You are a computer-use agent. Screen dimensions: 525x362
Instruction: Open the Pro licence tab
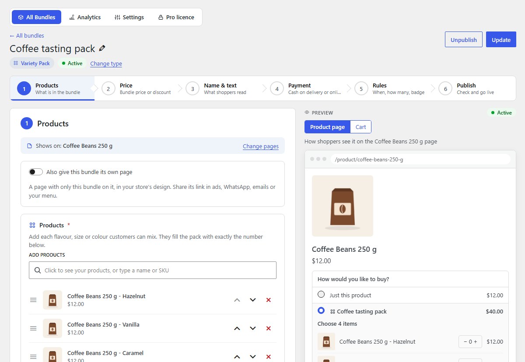coord(176,17)
